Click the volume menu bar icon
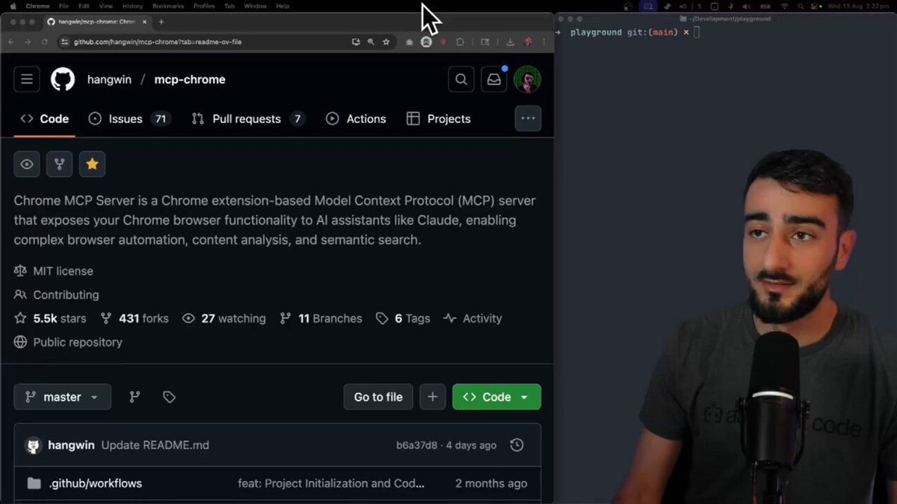 (745, 6)
